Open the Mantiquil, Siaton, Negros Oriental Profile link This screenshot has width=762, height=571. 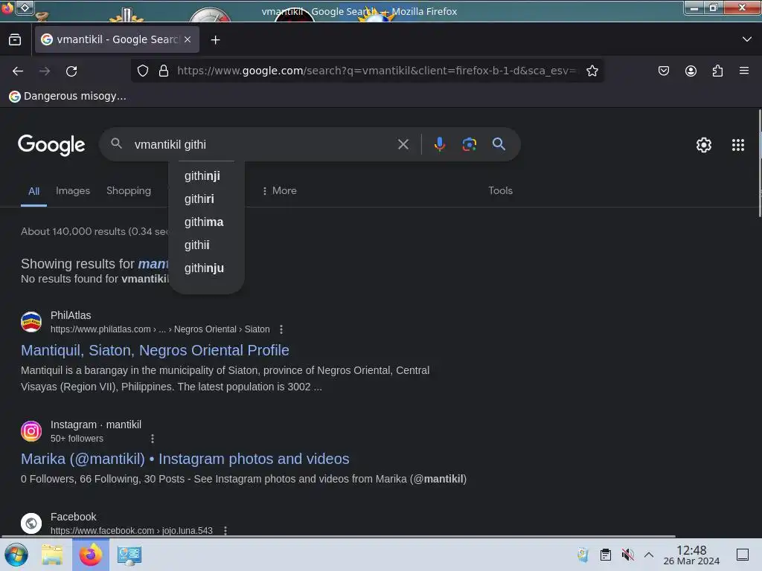pos(155,350)
